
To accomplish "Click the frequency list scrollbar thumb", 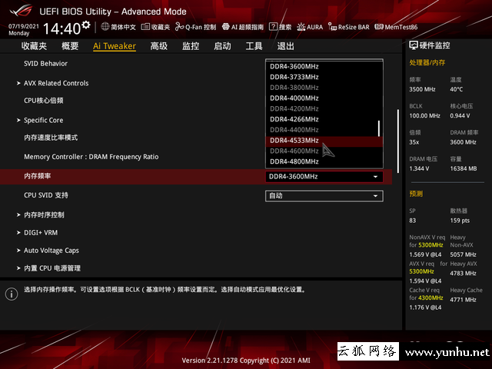I will [379, 128].
